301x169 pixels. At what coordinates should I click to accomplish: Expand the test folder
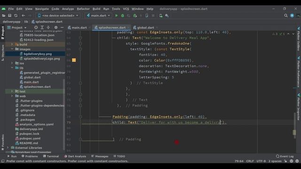click(x=12, y=92)
